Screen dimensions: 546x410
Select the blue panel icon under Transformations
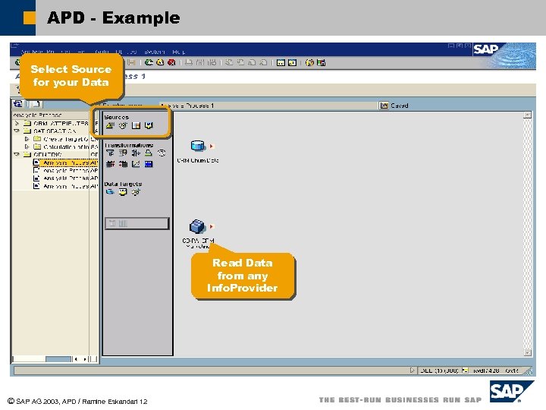[149, 164]
